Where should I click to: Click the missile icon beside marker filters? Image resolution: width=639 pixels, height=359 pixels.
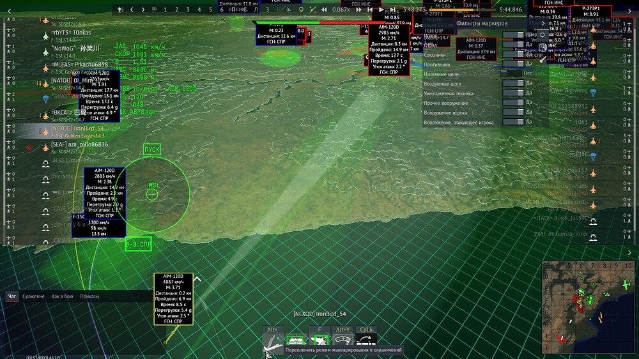tap(543, 59)
